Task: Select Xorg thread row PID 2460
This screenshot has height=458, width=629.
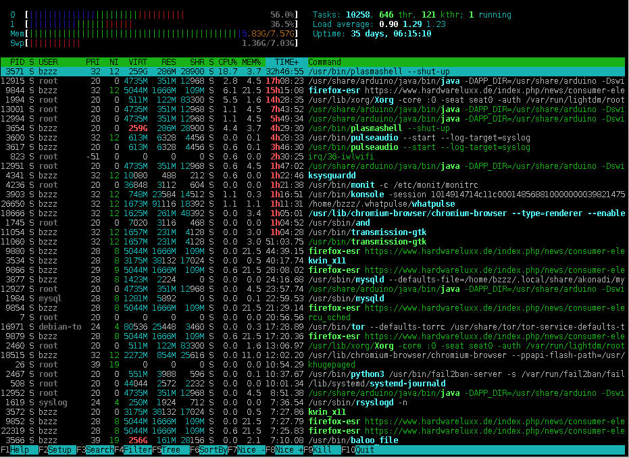Action: (313, 346)
